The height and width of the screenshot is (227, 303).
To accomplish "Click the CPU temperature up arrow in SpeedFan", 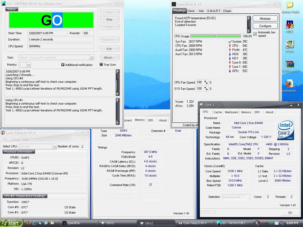I will point(230,46).
